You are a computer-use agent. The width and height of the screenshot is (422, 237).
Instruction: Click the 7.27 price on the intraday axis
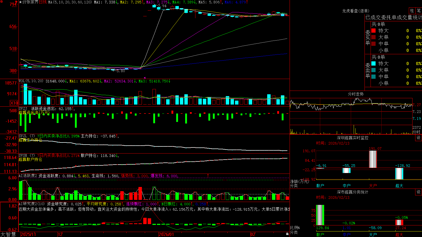tap(417, 105)
